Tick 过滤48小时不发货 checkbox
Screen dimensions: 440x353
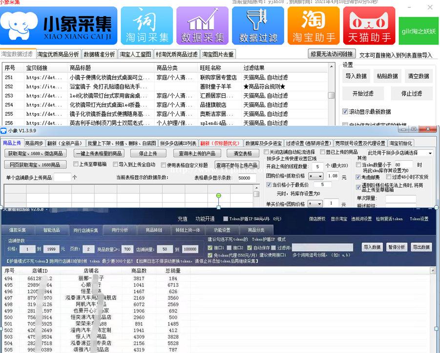pos(389,177)
